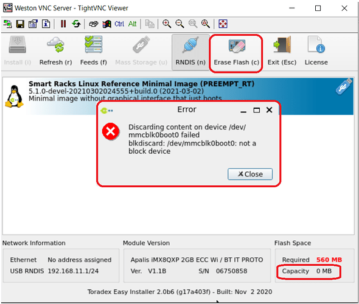This screenshot has height=304, width=359.
Task: Click the version value V1.1B
Action: pos(157,271)
